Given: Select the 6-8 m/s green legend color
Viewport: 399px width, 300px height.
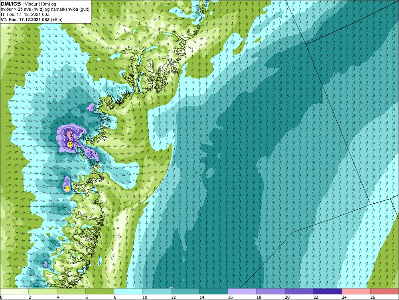Looking at the screenshot, I should tap(100, 291).
